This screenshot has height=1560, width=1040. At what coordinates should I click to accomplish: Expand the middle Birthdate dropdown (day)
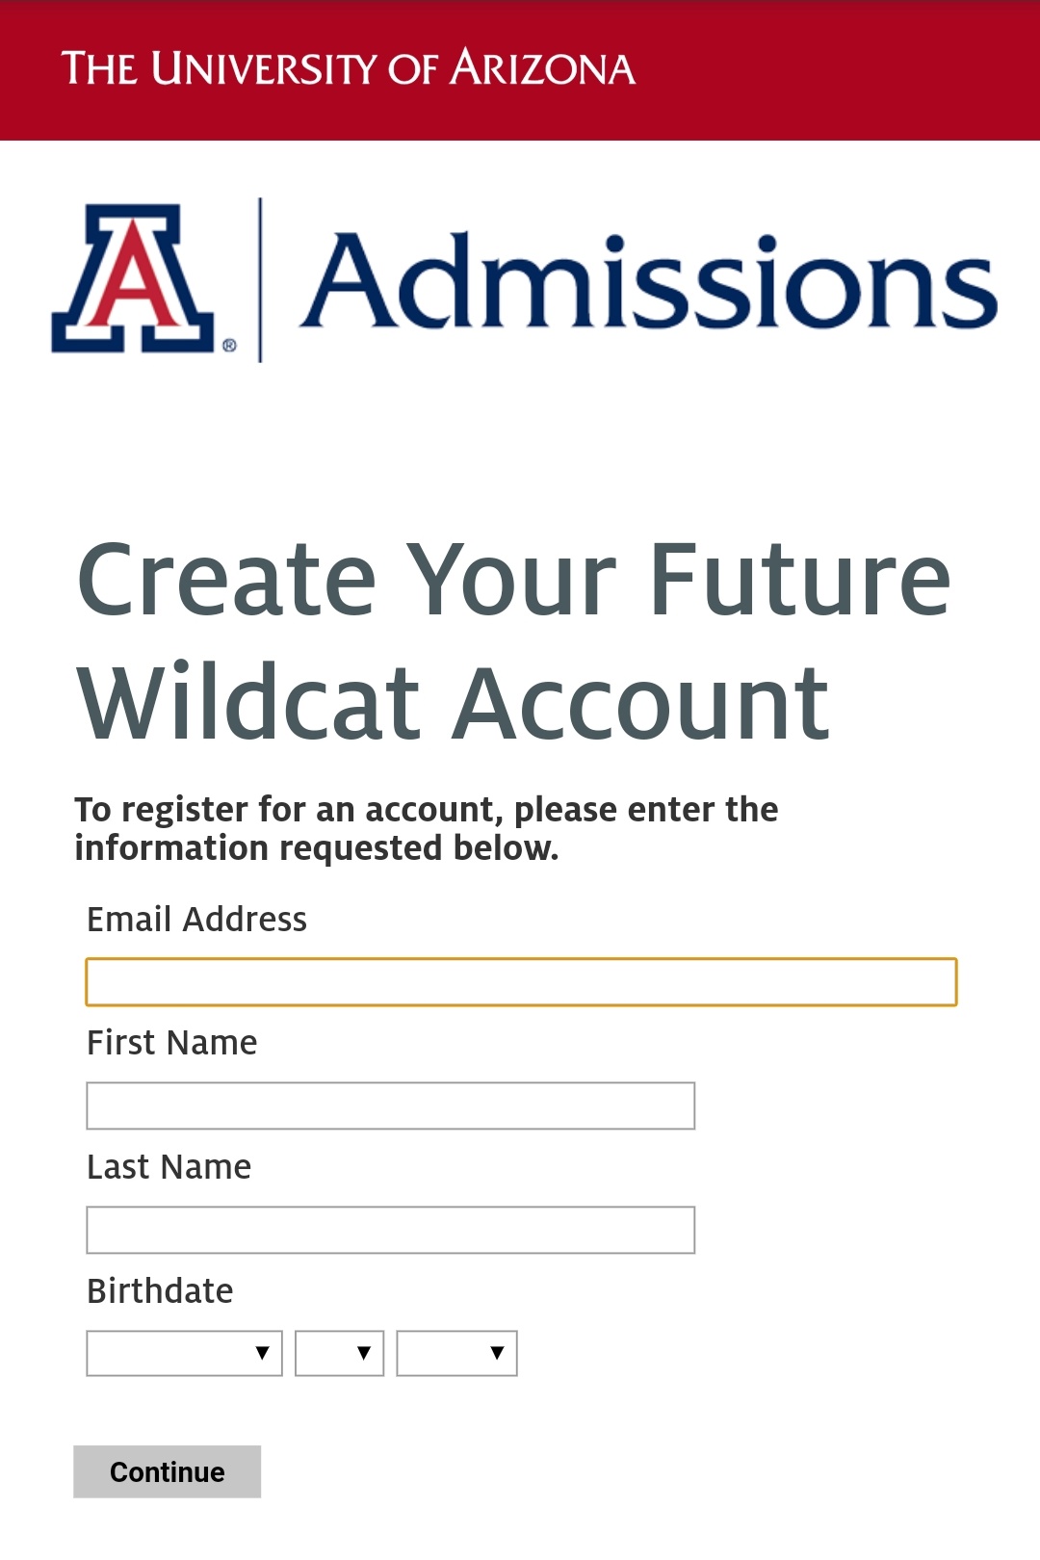[x=339, y=1353]
